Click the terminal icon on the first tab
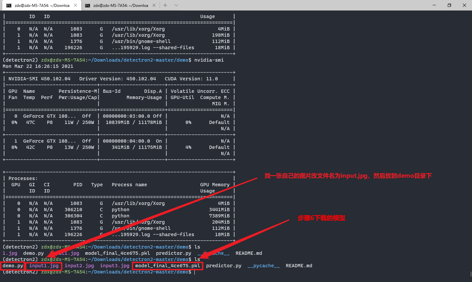Screen dimensions: 472x282 tap(8, 5)
